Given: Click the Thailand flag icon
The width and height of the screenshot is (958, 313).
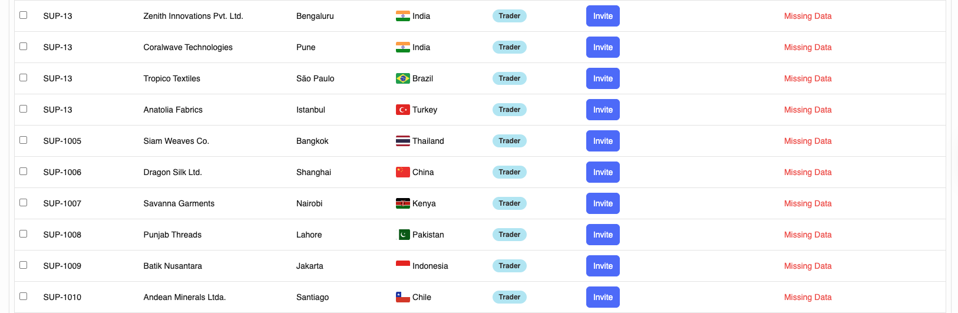Looking at the screenshot, I should 402,141.
